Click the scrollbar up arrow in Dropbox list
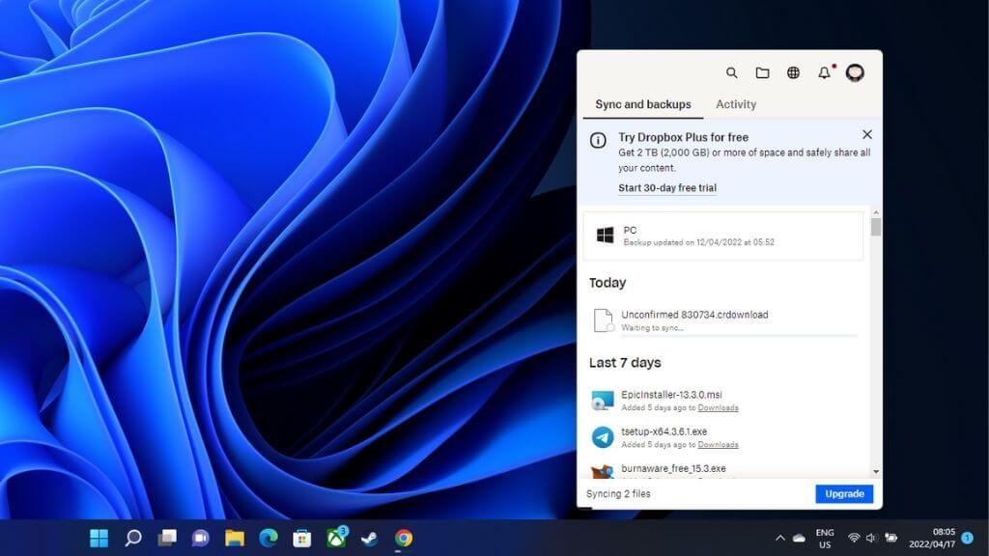The width and height of the screenshot is (989, 556). pyautogui.click(x=875, y=212)
